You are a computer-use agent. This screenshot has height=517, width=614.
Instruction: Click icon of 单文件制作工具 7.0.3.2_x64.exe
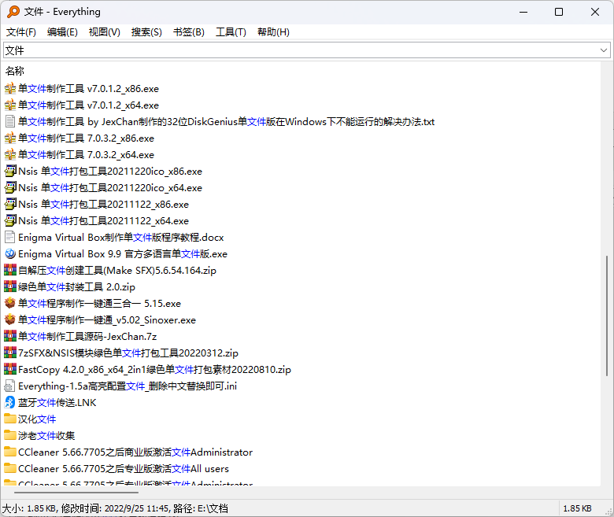point(9,154)
